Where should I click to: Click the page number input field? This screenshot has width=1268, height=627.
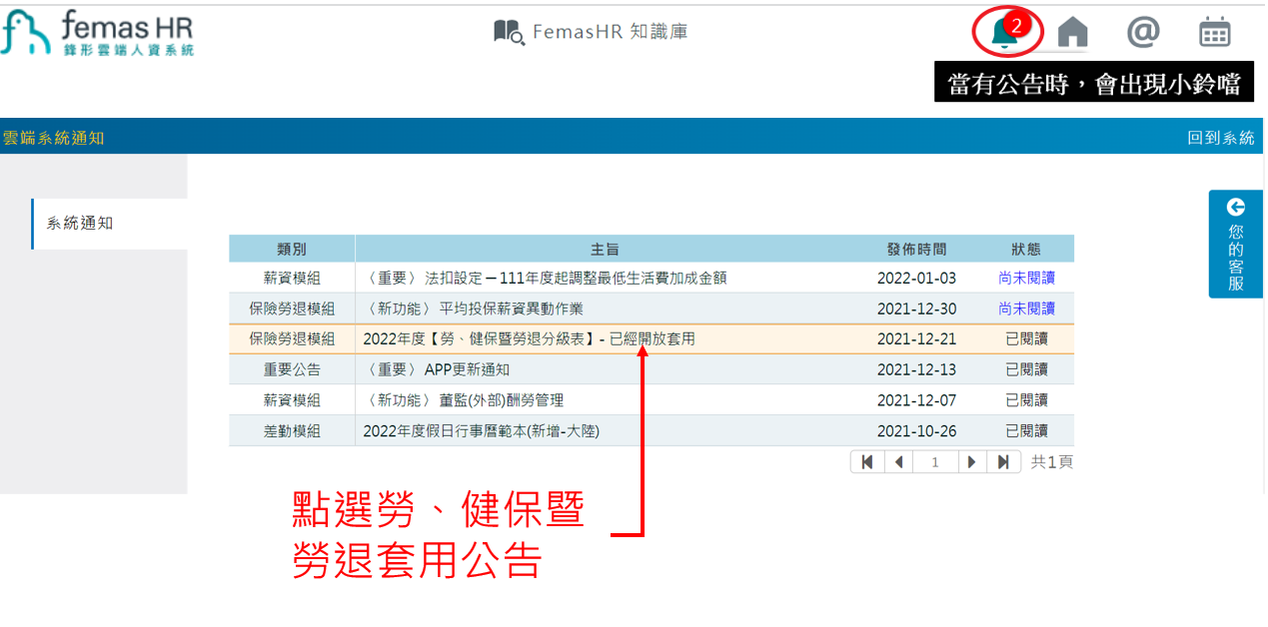coord(936,461)
